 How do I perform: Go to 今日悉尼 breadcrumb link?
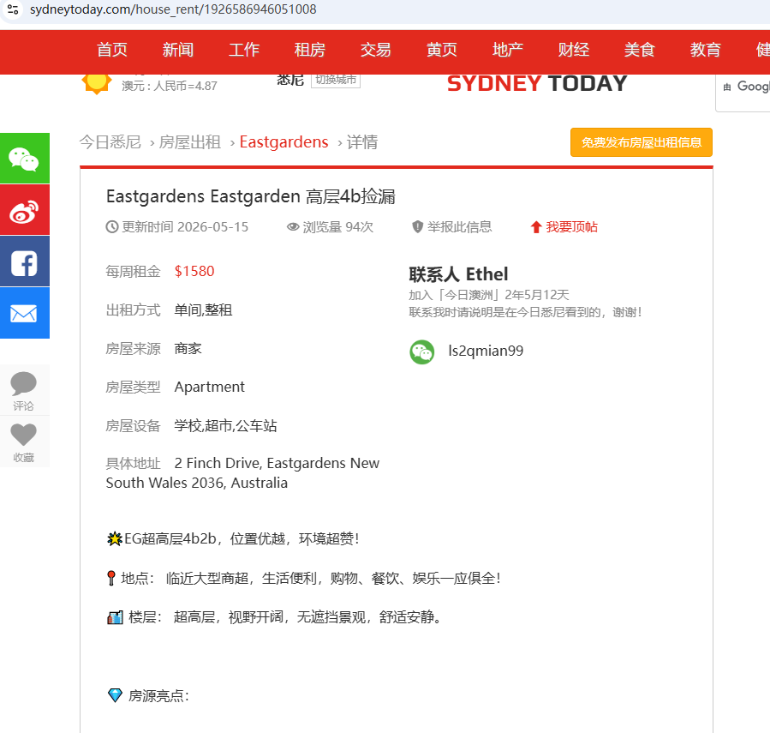[110, 142]
